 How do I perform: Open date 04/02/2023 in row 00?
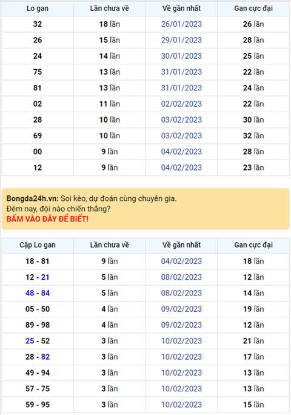181,152
